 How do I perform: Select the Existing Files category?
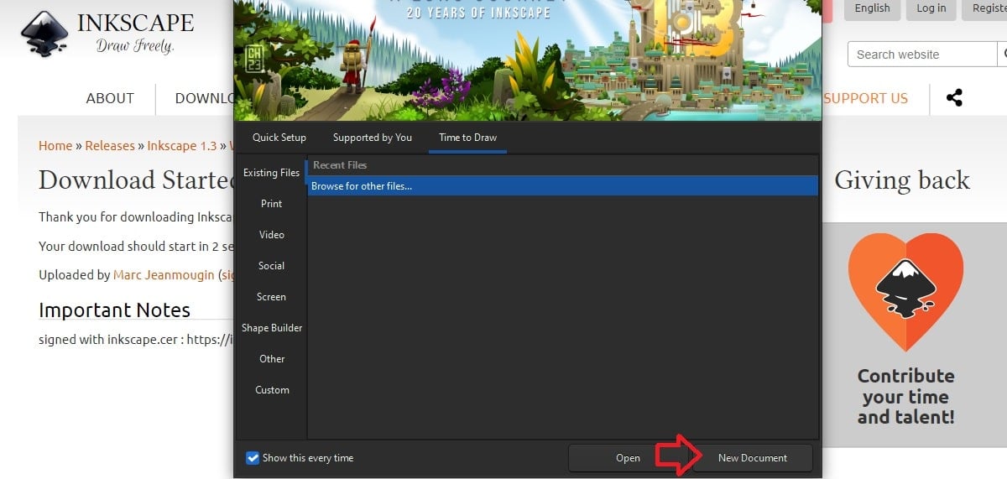tap(271, 173)
